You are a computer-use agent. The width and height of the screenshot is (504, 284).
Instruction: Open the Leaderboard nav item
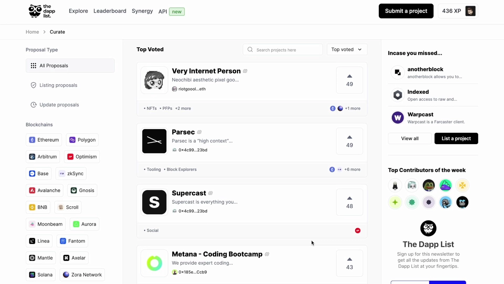110,11
